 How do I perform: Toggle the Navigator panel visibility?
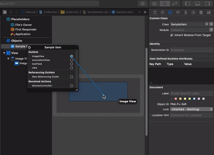click(188, 4)
